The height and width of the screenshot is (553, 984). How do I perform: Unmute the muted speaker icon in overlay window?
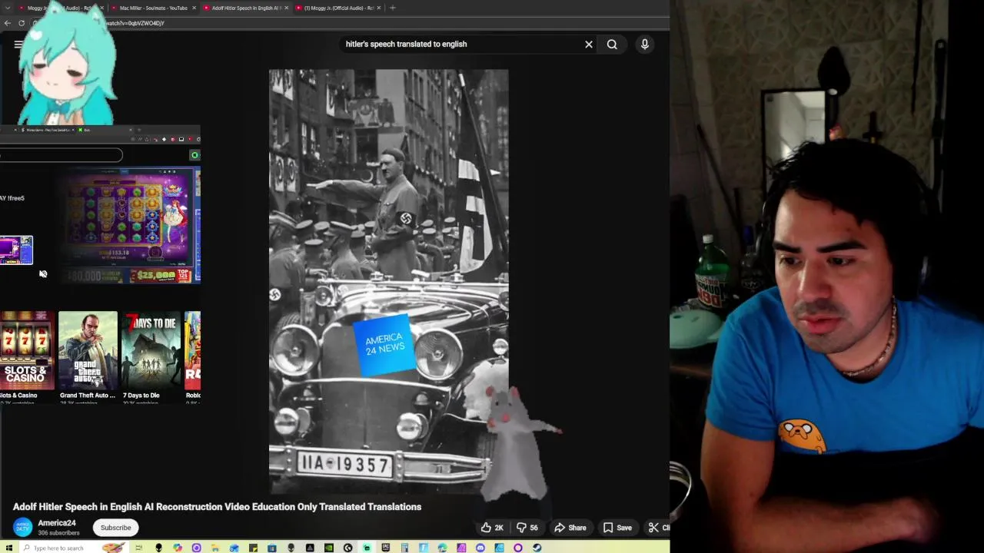click(x=43, y=274)
